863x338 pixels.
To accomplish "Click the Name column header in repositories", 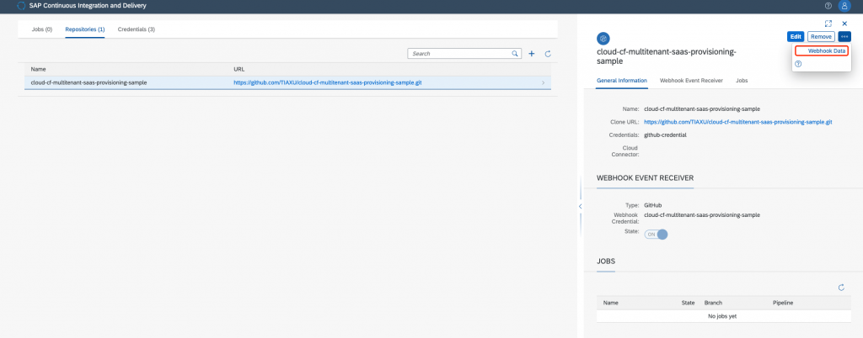I will tap(38, 70).
